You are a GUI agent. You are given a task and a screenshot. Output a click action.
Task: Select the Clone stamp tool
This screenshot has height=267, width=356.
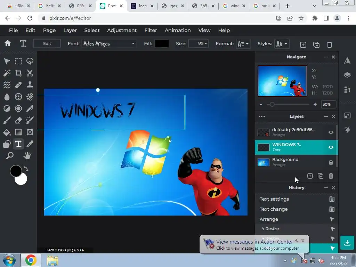30,85
